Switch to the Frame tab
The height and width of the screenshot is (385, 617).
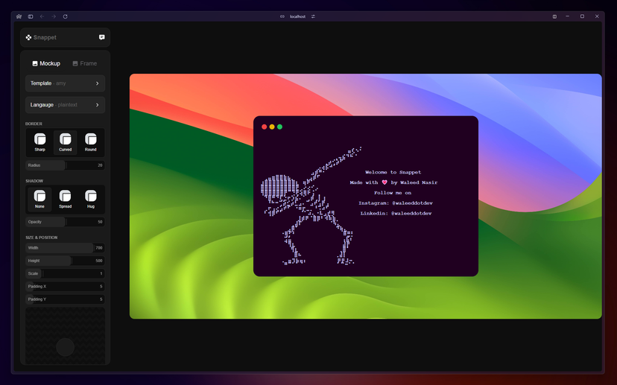click(x=85, y=63)
